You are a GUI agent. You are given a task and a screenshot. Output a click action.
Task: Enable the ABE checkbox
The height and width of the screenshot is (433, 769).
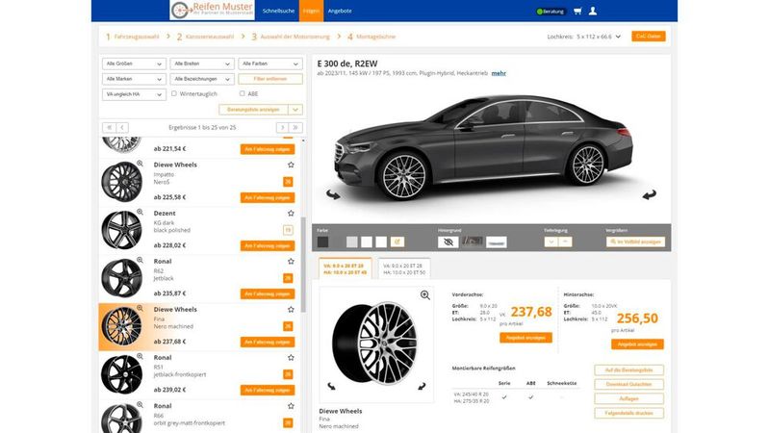click(242, 93)
